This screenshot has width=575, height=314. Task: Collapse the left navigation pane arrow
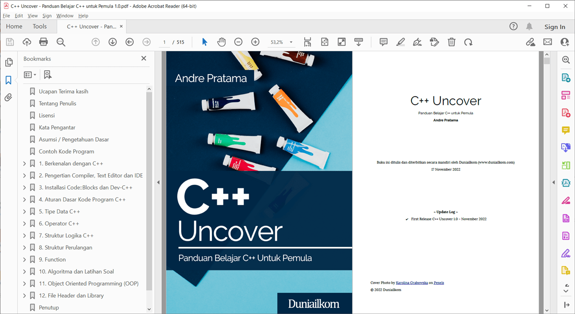coord(158,182)
